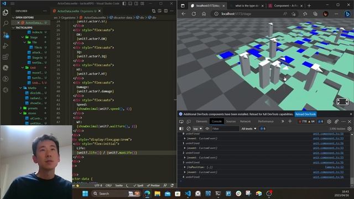Open the Sources tab in DevTools

[x=231, y=122]
